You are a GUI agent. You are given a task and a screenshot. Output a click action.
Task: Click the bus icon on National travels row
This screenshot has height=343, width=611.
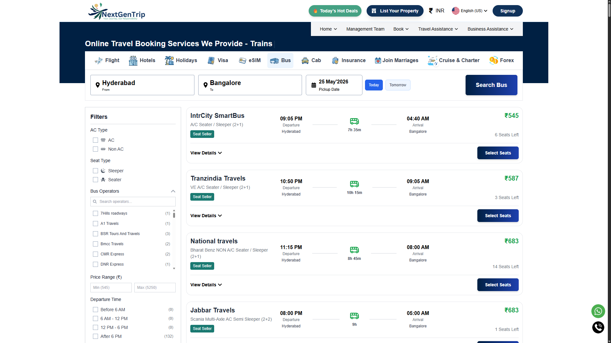click(354, 250)
